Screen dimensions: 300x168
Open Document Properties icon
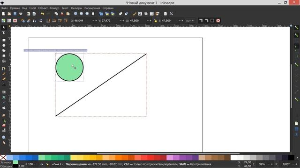click(165, 14)
